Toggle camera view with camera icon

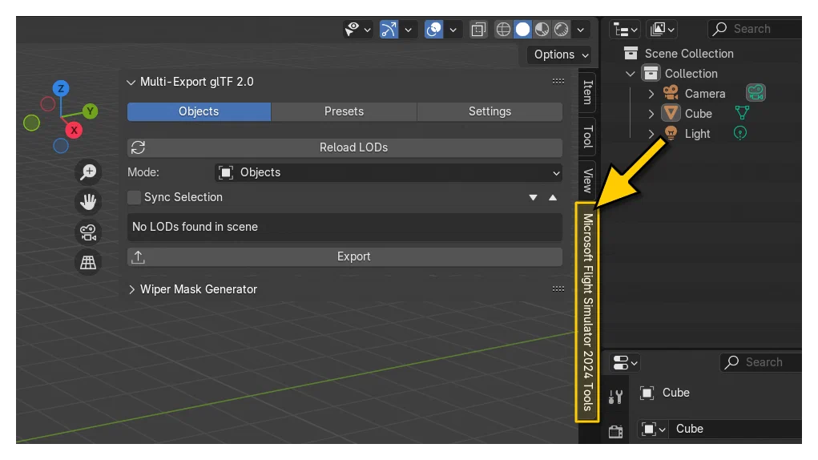[88, 232]
